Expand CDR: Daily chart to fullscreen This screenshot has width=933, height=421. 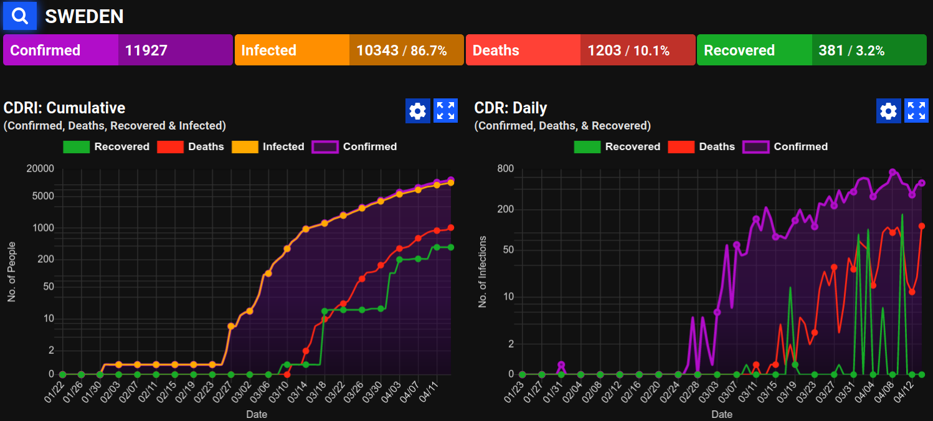pyautogui.click(x=916, y=111)
